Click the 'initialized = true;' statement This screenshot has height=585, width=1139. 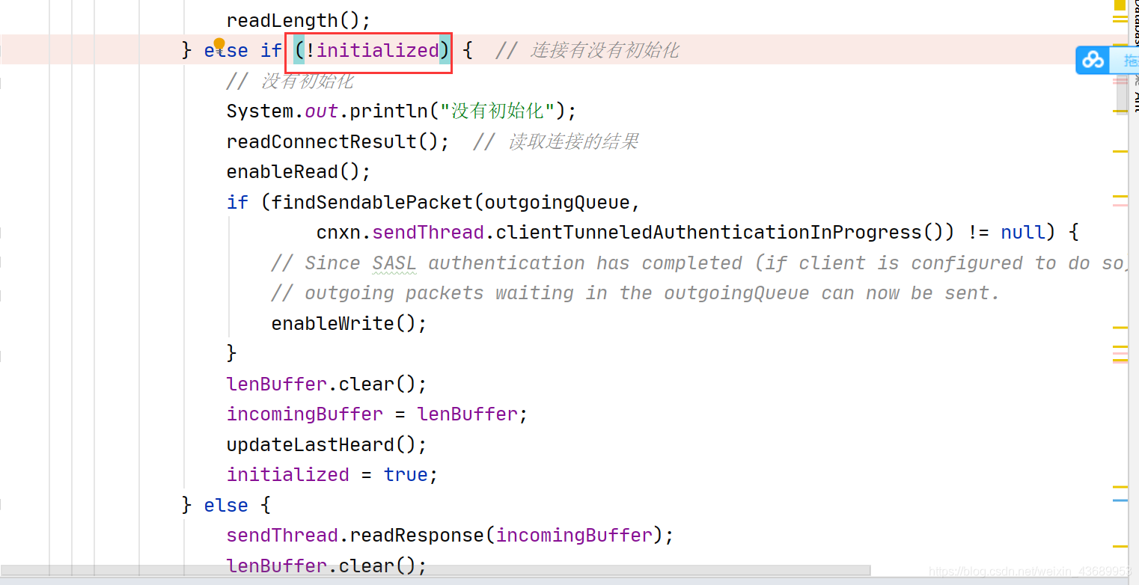[332, 475]
